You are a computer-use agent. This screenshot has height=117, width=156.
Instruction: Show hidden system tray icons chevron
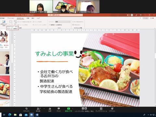click(x=148, y=115)
